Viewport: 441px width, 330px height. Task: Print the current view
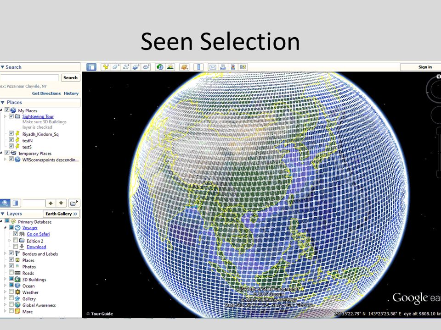pyautogui.click(x=223, y=67)
